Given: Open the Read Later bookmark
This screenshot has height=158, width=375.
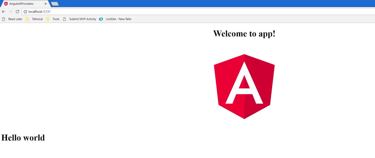Looking at the screenshot, I should coord(12,19).
